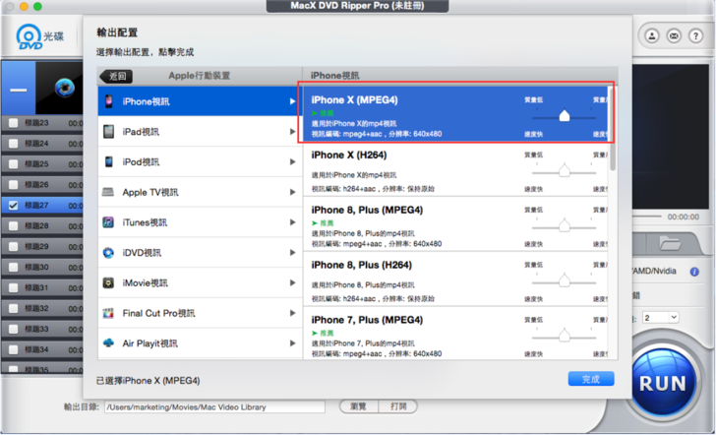Click the 打開 open button

pos(398,406)
